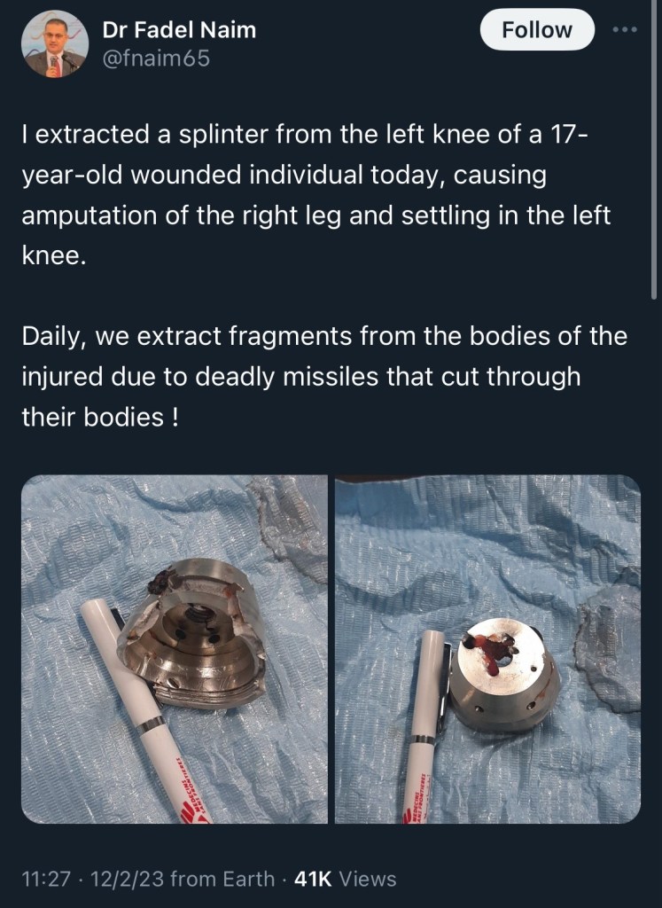Open the @fnaim65 handle link
Screen dimensions: 662x908
[156, 59]
